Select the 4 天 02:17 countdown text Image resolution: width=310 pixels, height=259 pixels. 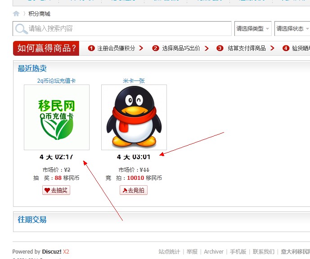pos(56,157)
